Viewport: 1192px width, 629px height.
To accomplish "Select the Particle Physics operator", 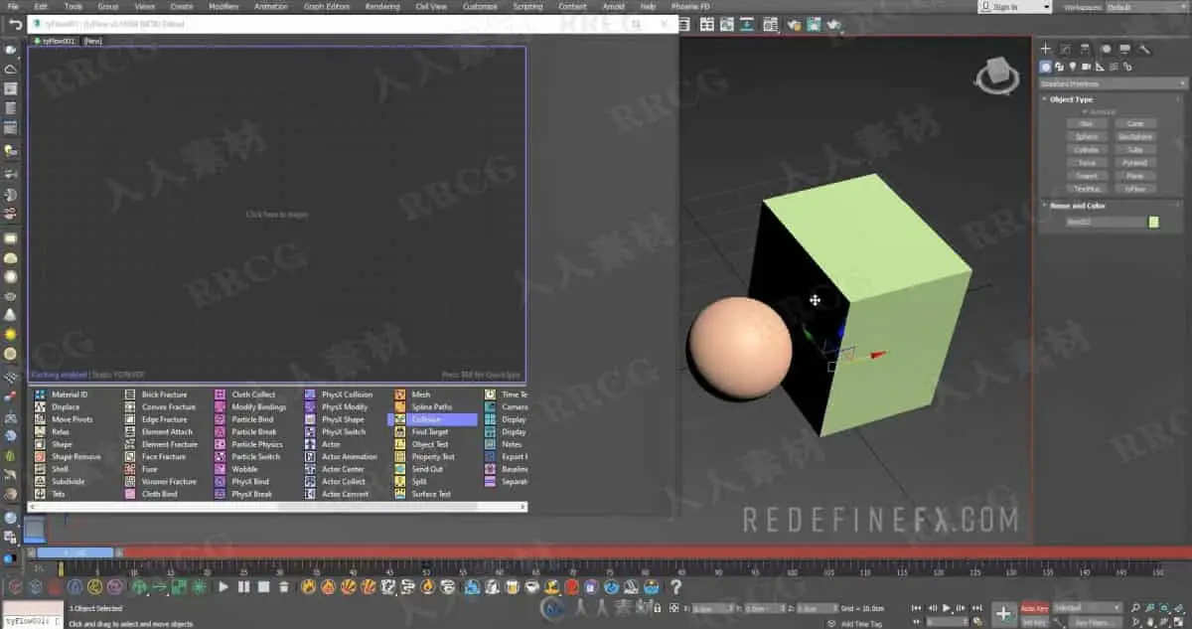I will point(257,444).
